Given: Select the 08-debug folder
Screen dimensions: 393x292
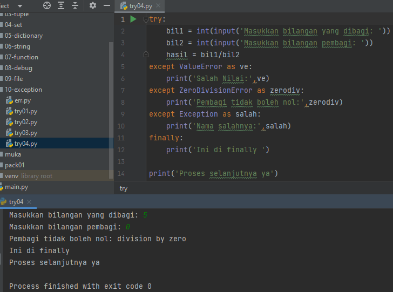Looking at the screenshot, I should 18,68.
